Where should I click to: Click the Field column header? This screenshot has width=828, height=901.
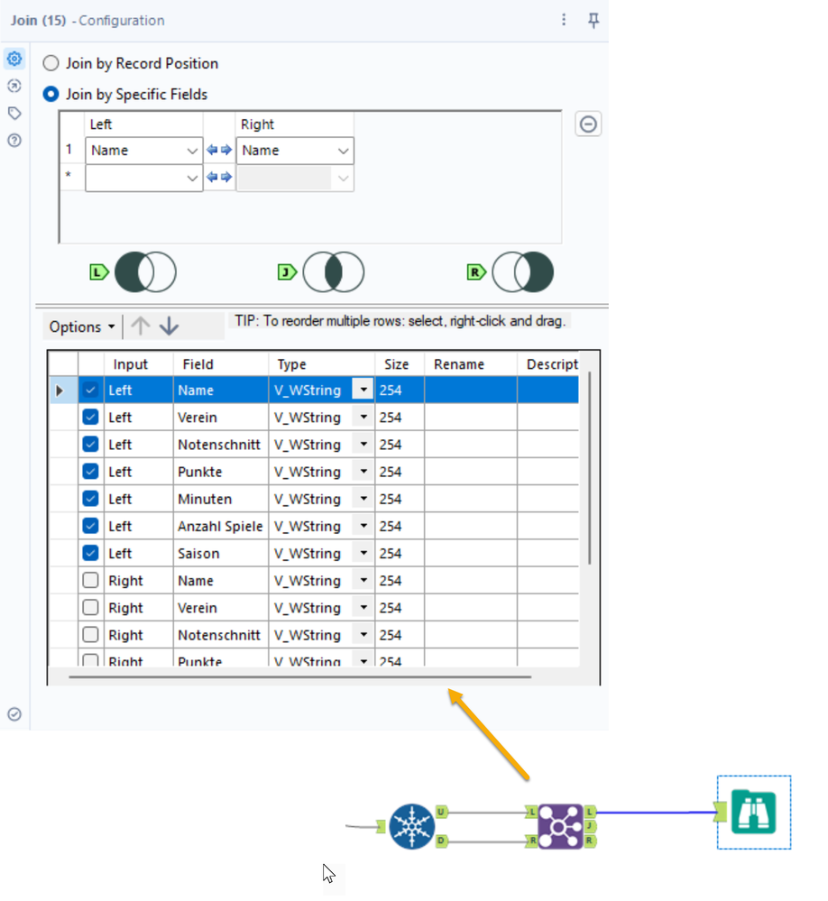pyautogui.click(x=221, y=364)
